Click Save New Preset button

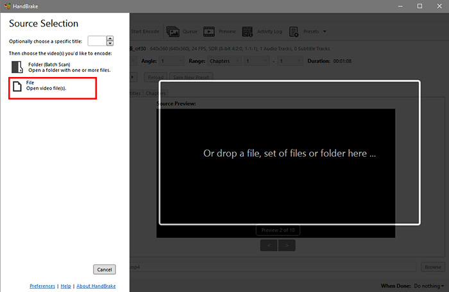(x=191, y=77)
